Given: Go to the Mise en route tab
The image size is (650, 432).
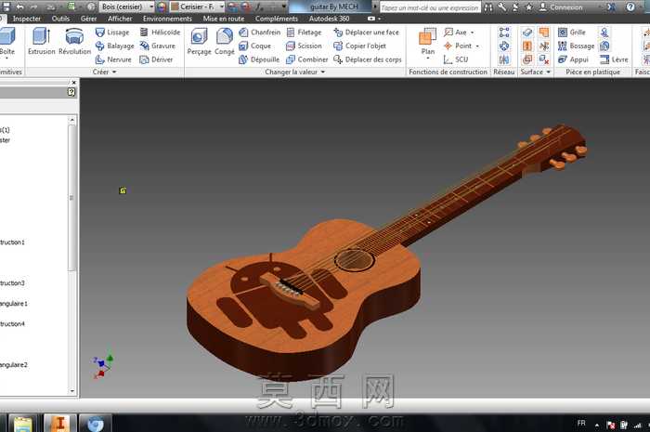Looking at the screenshot, I should 224,19.
